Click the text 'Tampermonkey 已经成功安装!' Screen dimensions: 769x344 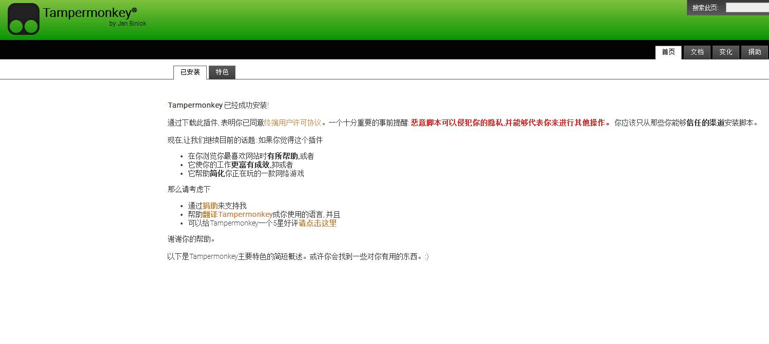pyautogui.click(x=218, y=105)
